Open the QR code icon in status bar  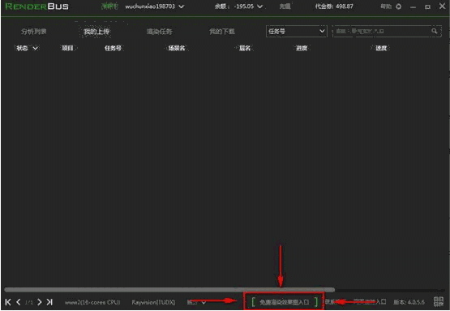pos(439,302)
